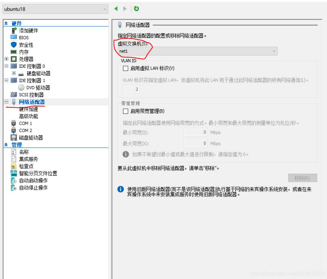This screenshot has width=327, height=279.
Task: Collapse the 网络适配器 tree node
Action: 6,102
